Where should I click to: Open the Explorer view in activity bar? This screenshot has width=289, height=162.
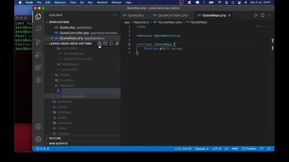38,17
